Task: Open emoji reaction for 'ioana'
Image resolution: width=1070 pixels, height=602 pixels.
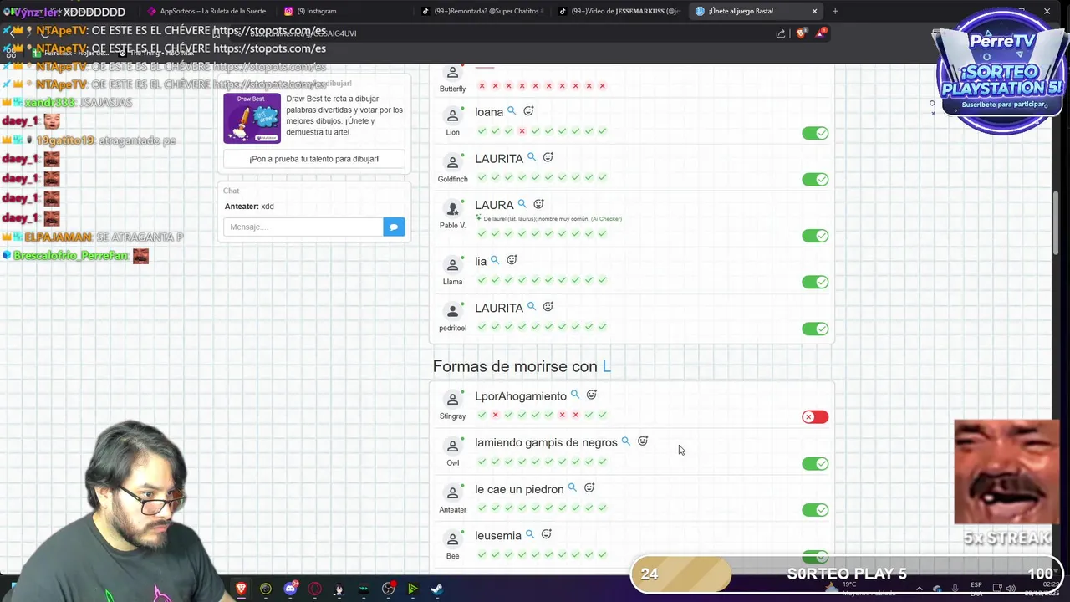Action: coord(528,111)
